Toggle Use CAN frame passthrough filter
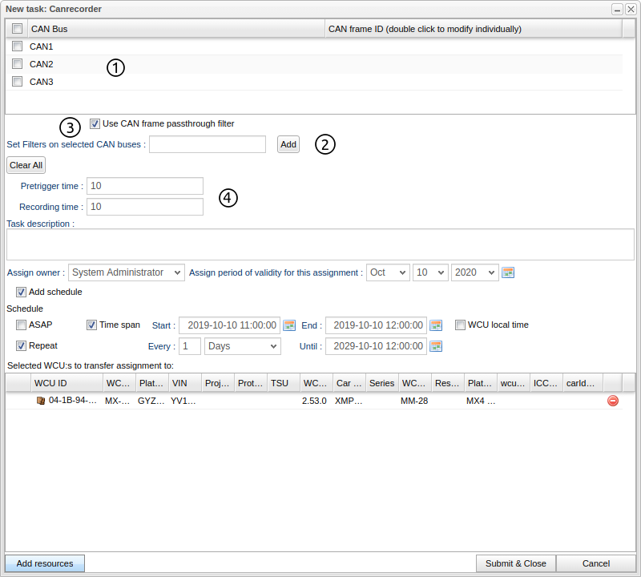This screenshot has height=577, width=641. (95, 123)
